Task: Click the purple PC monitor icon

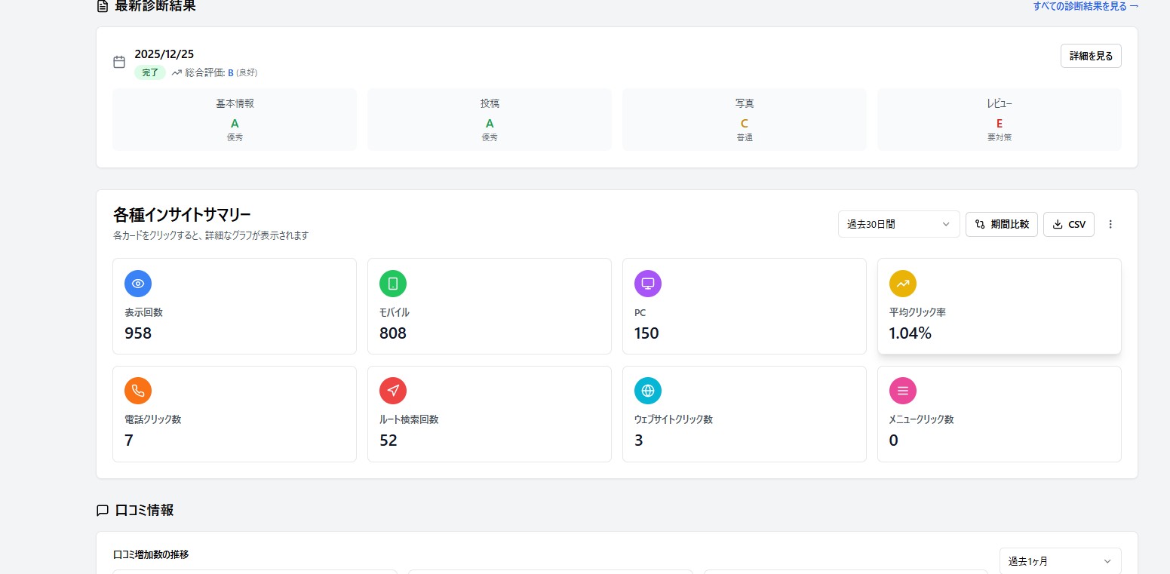Action: (x=648, y=284)
